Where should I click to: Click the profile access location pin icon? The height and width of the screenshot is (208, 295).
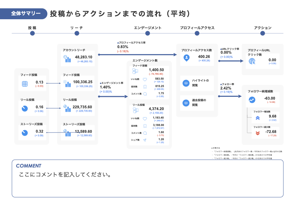pos(187,57)
